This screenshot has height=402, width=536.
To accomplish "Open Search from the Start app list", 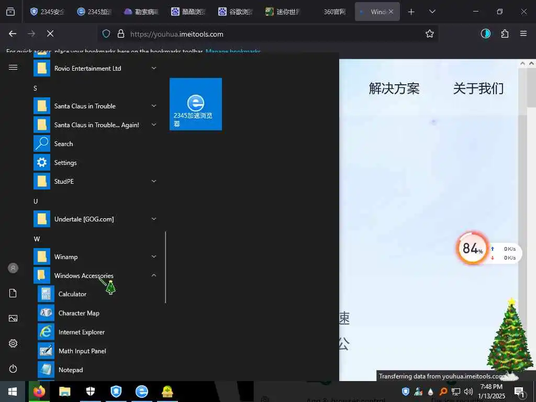I will 97,143.
